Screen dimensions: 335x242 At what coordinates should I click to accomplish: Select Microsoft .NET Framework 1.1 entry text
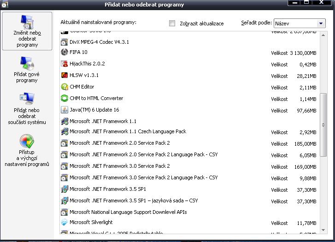click(x=103, y=121)
